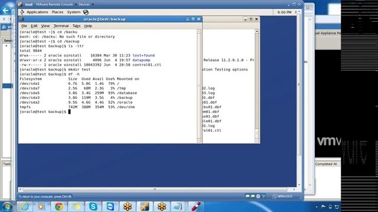
Task: Click the control01.ctl file name in terminal
Action: click(x=146, y=65)
